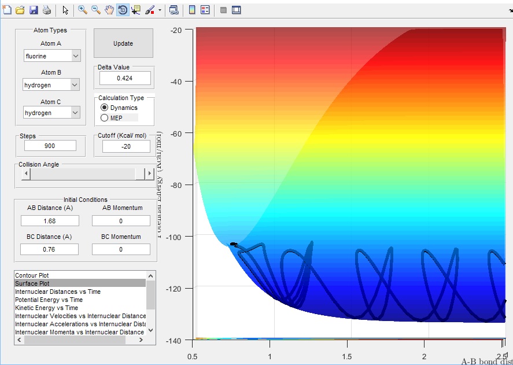This screenshot has height=365, width=513.
Task: Click the New Figure icon
Action: (x=8, y=10)
